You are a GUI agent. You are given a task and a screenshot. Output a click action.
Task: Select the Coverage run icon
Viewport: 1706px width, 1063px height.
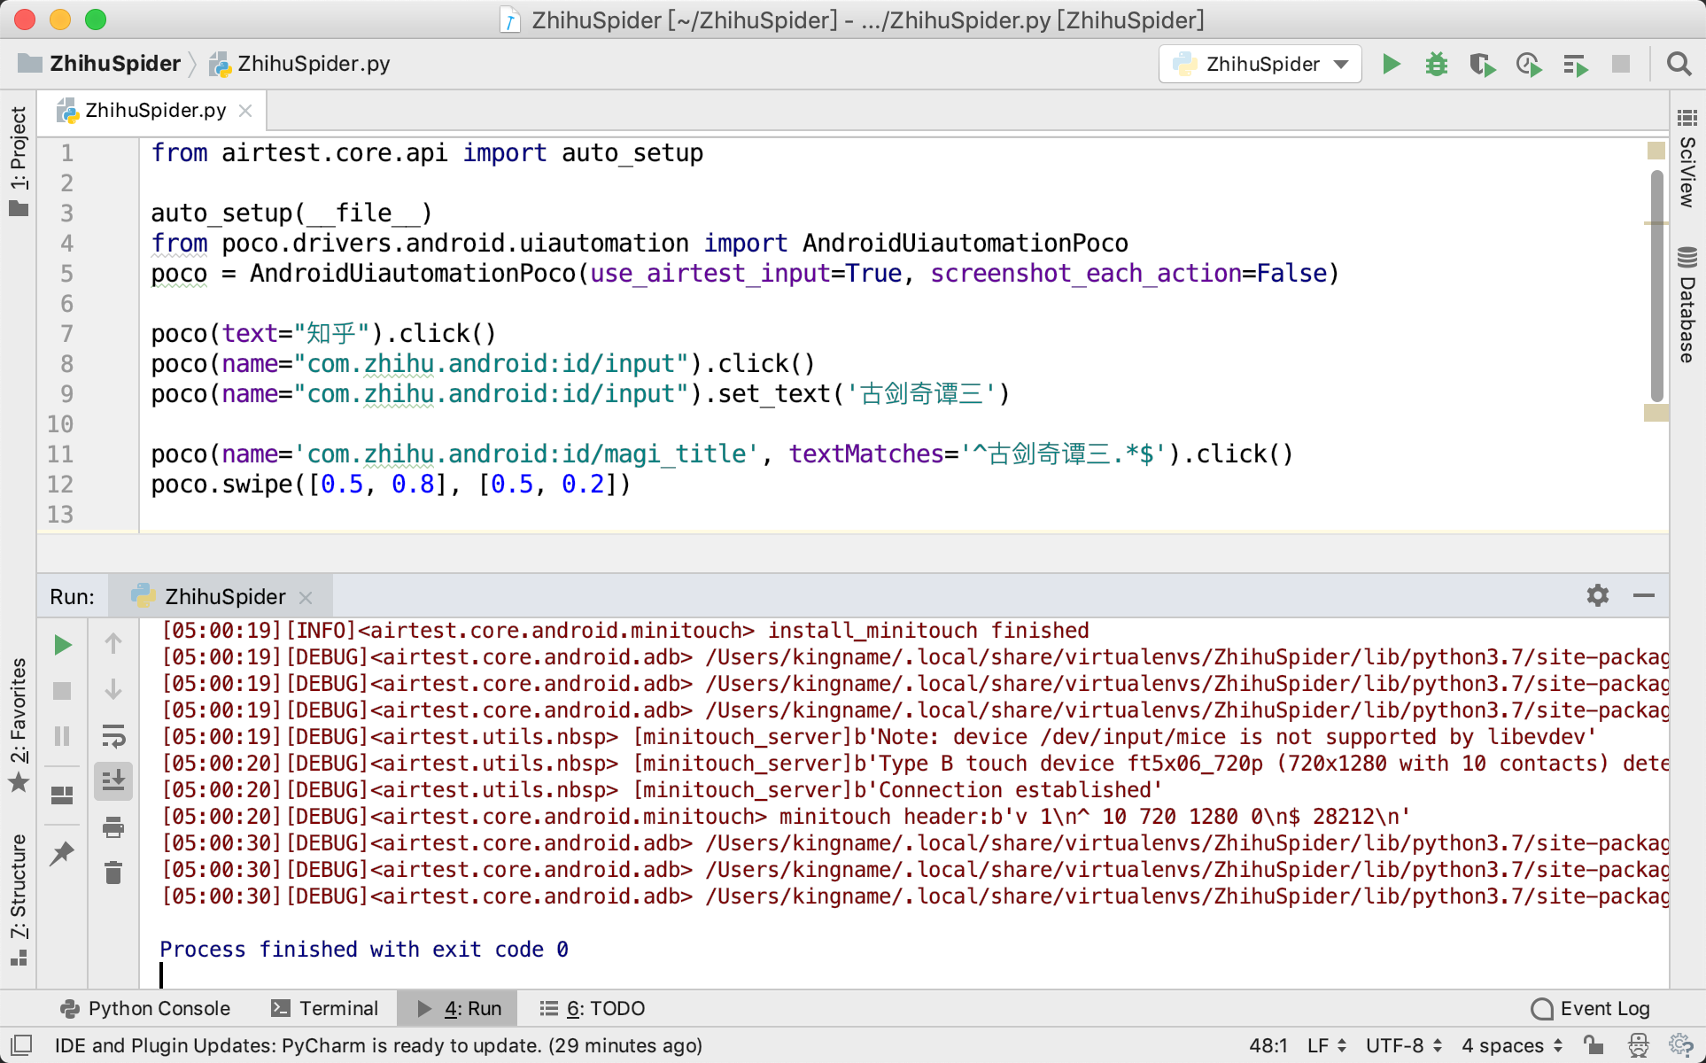(x=1482, y=64)
